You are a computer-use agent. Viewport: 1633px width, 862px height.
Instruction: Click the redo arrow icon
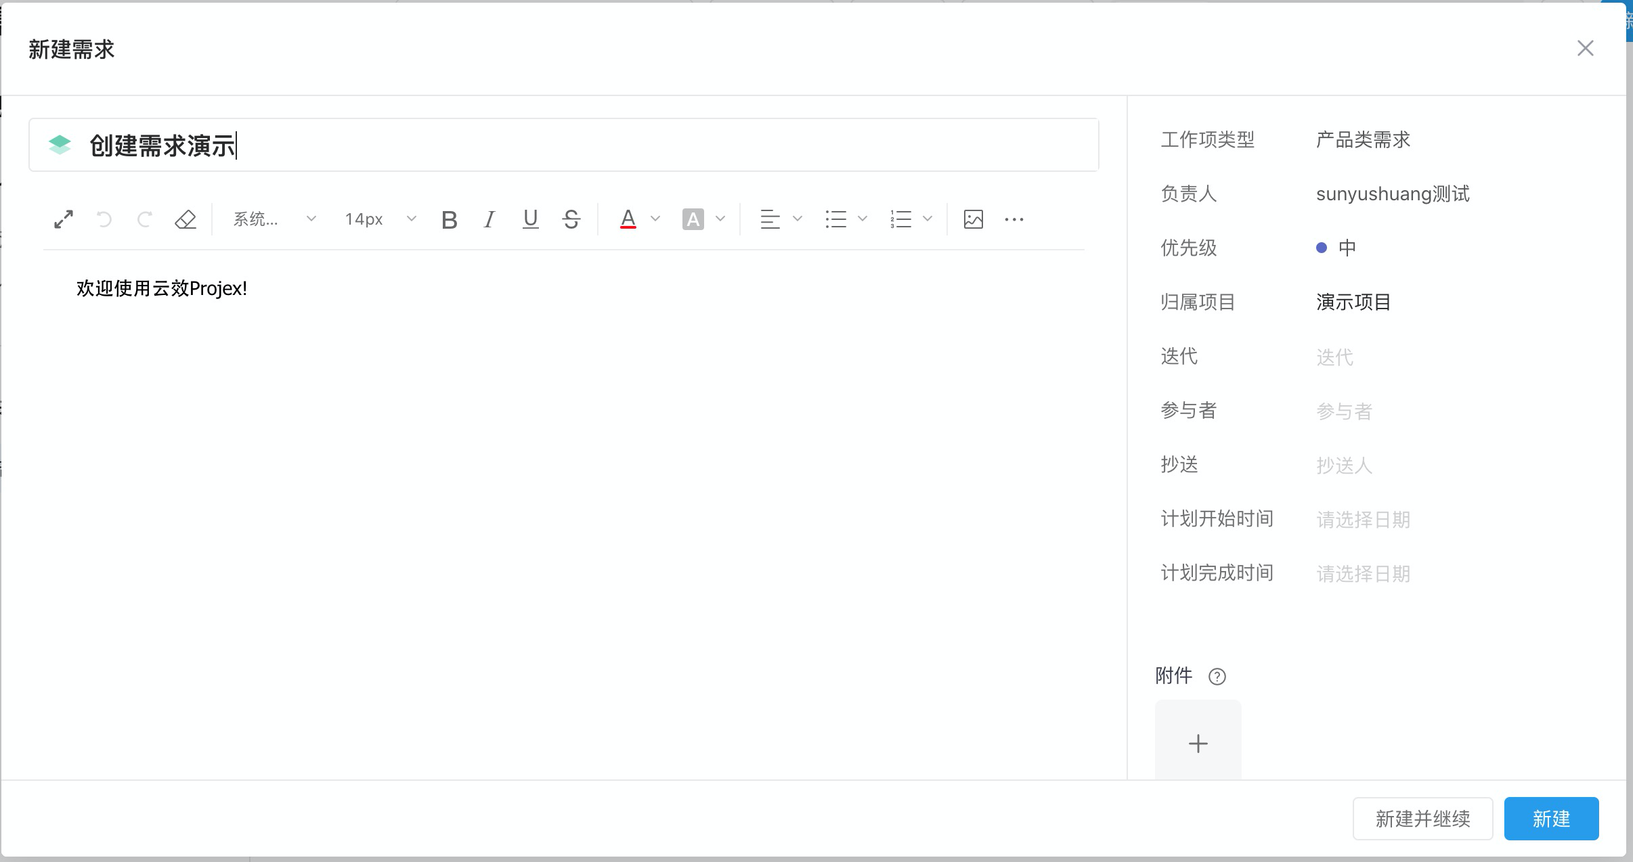click(144, 219)
